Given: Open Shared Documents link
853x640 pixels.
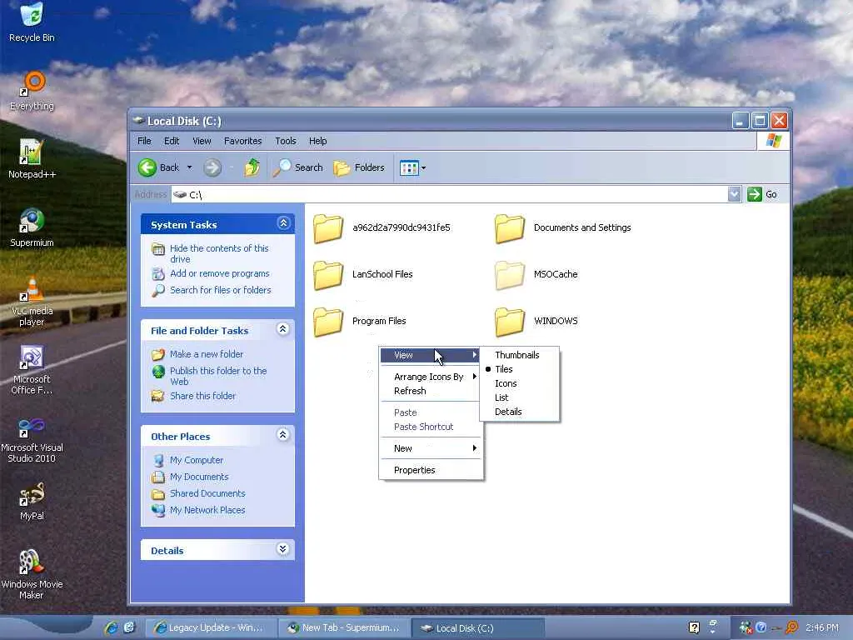Looking at the screenshot, I should 207,493.
